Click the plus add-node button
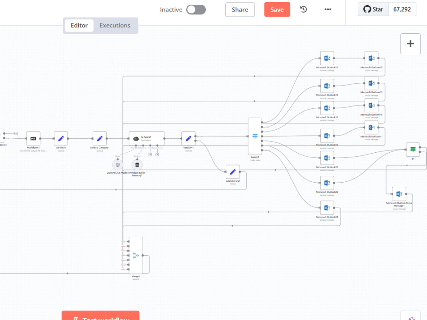This screenshot has height=320, width=427. [x=410, y=44]
